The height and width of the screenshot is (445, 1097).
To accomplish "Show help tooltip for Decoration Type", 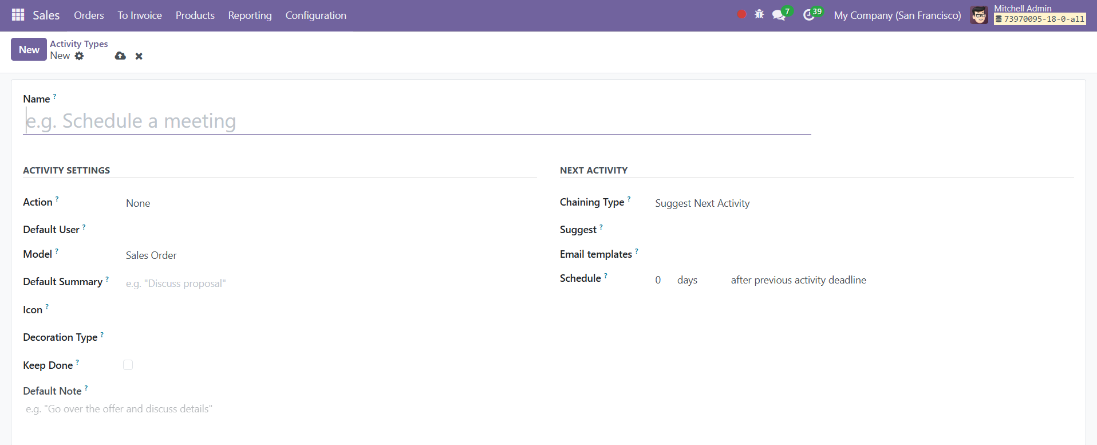I will [x=102, y=335].
